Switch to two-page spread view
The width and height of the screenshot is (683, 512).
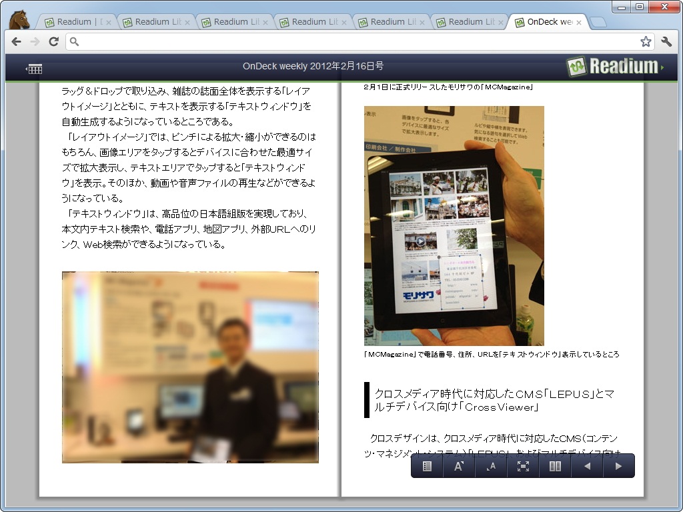pyautogui.click(x=555, y=465)
